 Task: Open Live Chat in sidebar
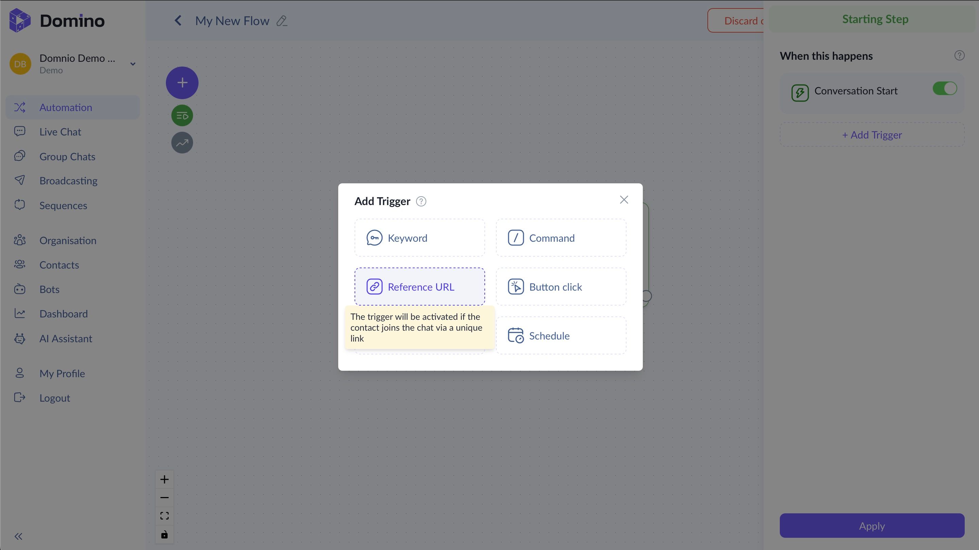pos(60,132)
